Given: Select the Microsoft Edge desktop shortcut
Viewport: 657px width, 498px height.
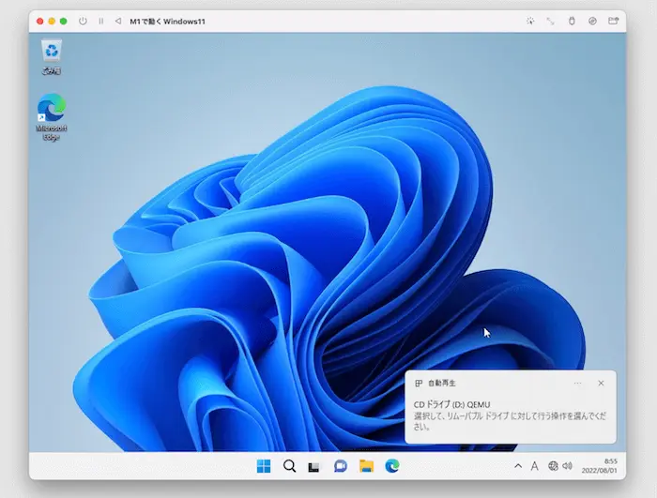Looking at the screenshot, I should pos(51,117).
